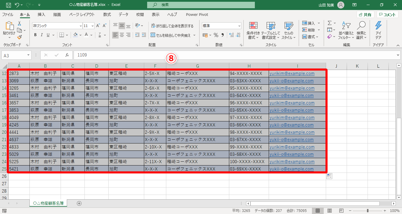Open the ファイル tab
Screen dimensions: 402x214
8,15
